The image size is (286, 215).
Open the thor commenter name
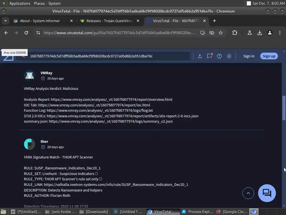(x=44, y=141)
